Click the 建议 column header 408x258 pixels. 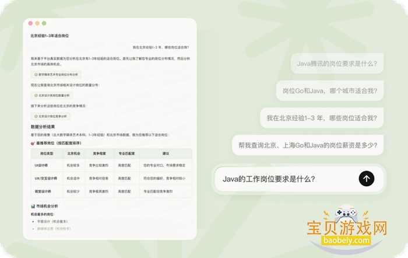click(x=166, y=154)
